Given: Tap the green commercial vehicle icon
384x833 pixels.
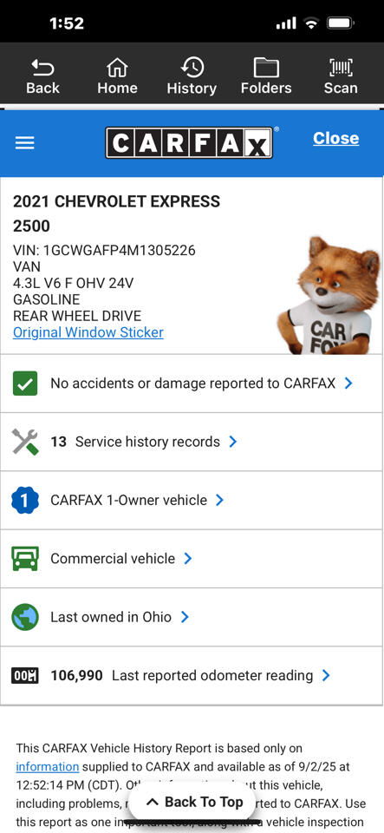Looking at the screenshot, I should [x=25, y=559].
